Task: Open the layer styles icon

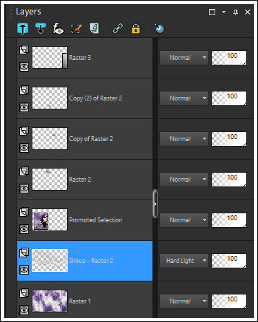Action: click(94, 29)
